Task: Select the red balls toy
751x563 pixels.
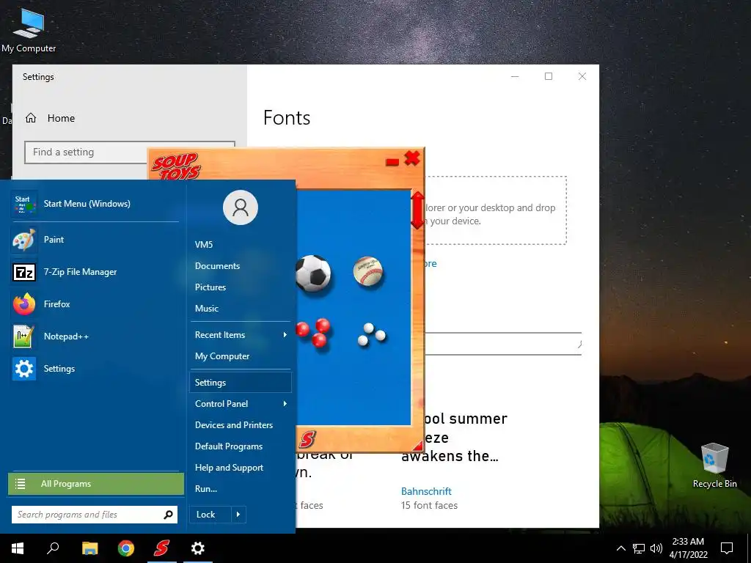Action: pyautogui.click(x=313, y=332)
